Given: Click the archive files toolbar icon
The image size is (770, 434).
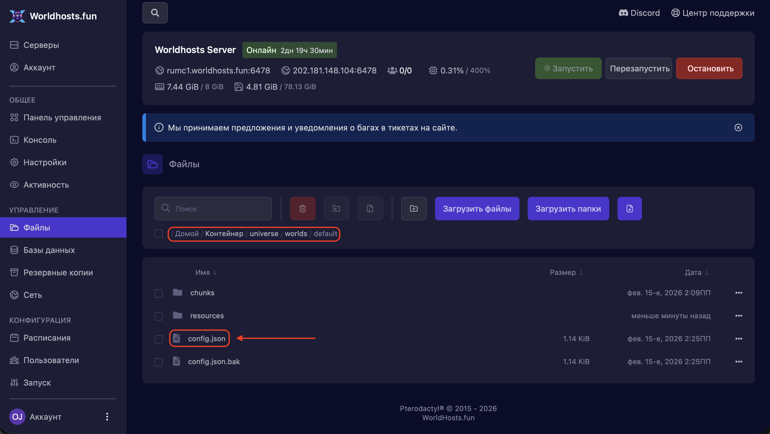Looking at the screenshot, I should tap(370, 209).
